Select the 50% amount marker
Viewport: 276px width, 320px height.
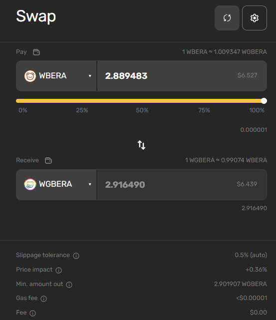[x=142, y=110]
